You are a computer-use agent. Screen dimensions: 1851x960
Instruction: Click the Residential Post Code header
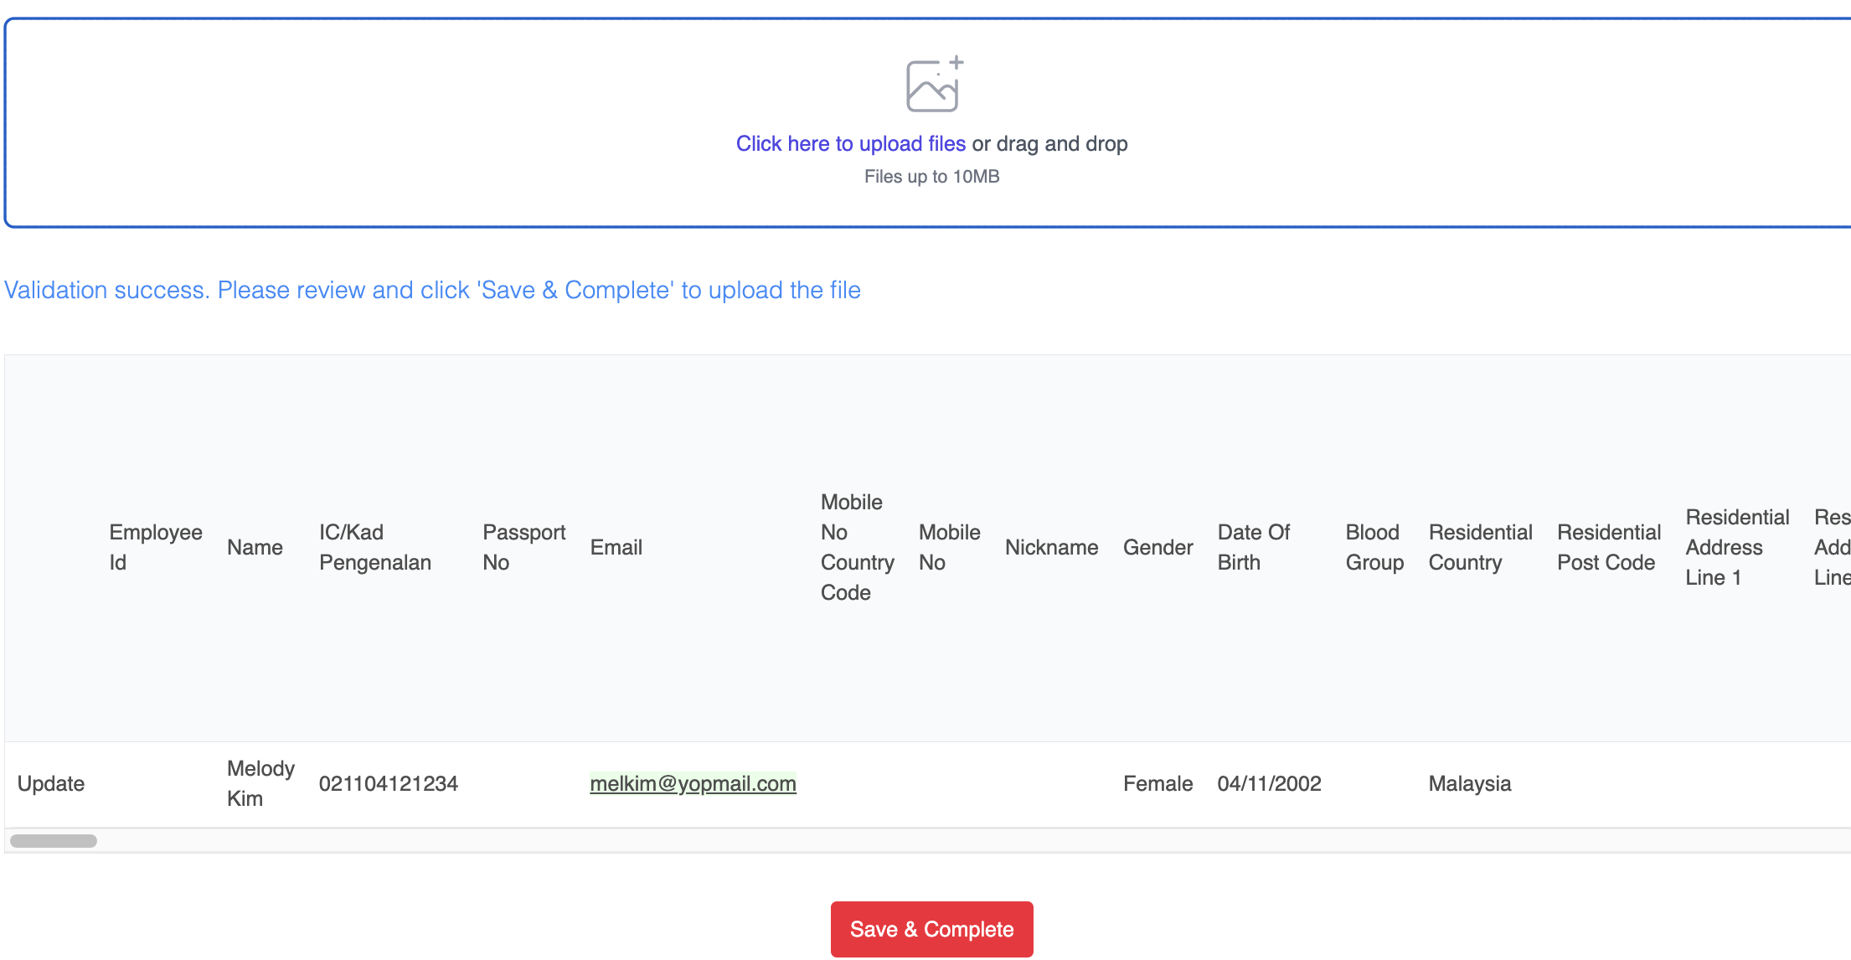1608,547
